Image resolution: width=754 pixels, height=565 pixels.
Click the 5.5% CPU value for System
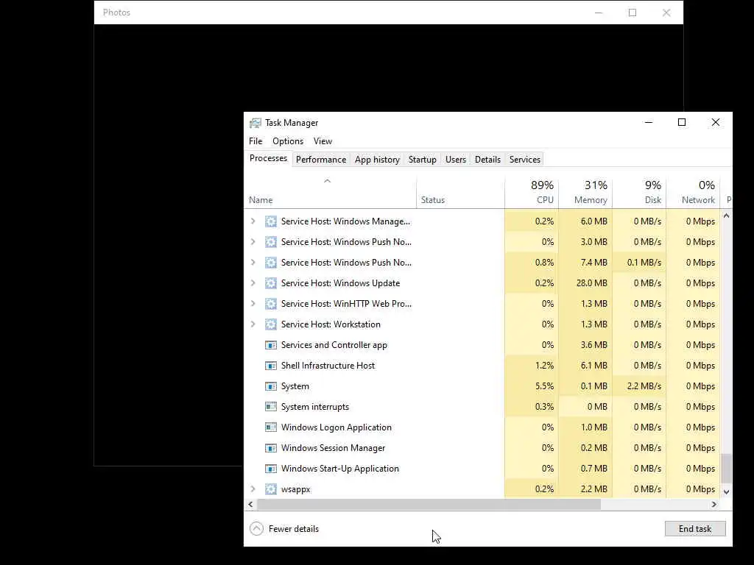[x=544, y=386]
